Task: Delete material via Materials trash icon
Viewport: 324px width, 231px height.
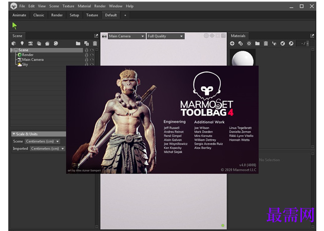Action: tap(266, 44)
